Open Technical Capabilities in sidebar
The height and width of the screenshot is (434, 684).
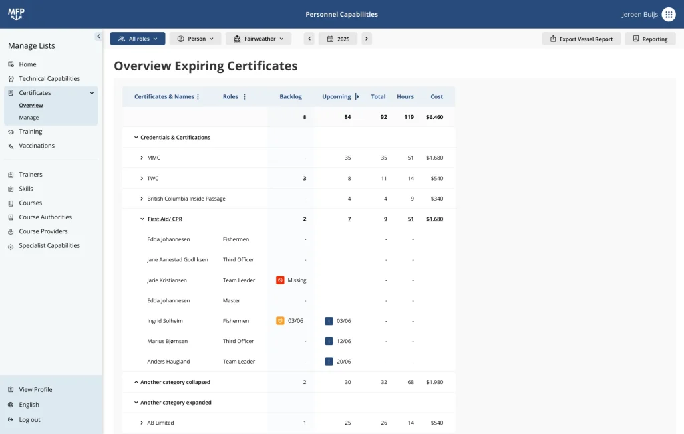(51, 79)
